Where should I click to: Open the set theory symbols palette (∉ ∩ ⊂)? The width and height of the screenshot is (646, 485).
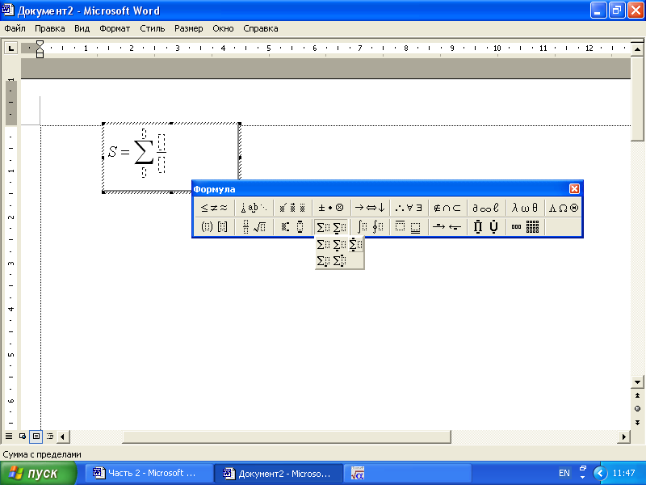click(447, 208)
